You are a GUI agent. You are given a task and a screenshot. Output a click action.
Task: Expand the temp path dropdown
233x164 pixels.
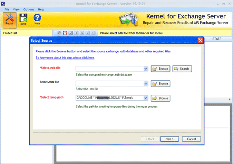click(146, 98)
